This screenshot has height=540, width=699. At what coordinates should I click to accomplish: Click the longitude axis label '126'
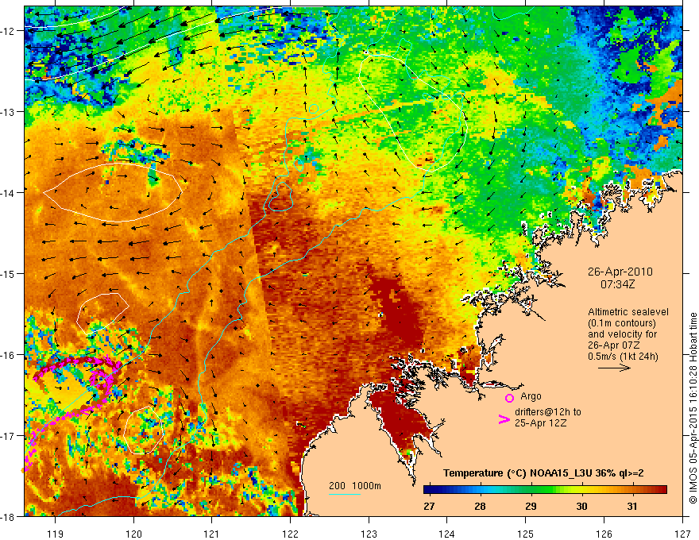click(x=604, y=534)
